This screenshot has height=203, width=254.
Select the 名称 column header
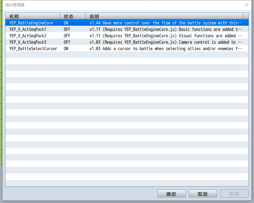33,16
